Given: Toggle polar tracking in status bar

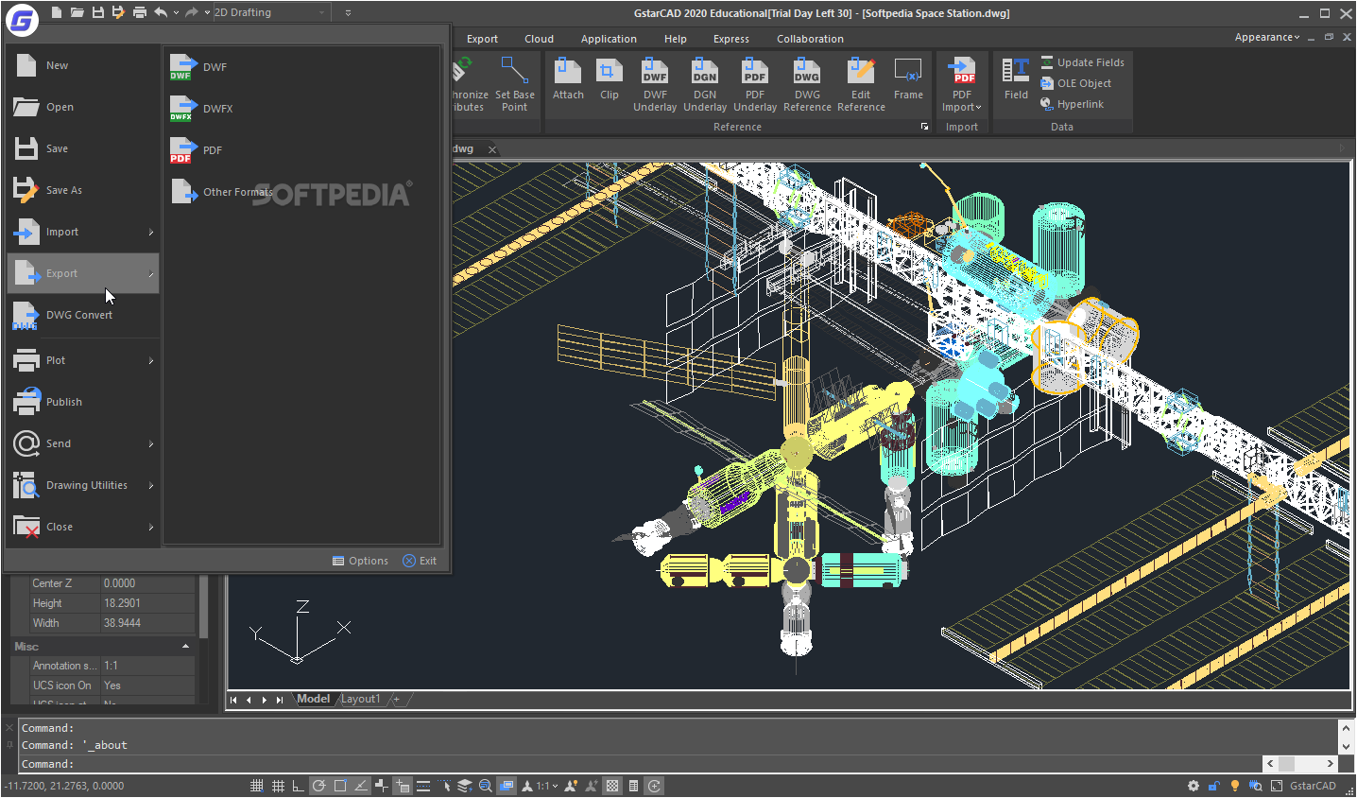Looking at the screenshot, I should (x=319, y=786).
